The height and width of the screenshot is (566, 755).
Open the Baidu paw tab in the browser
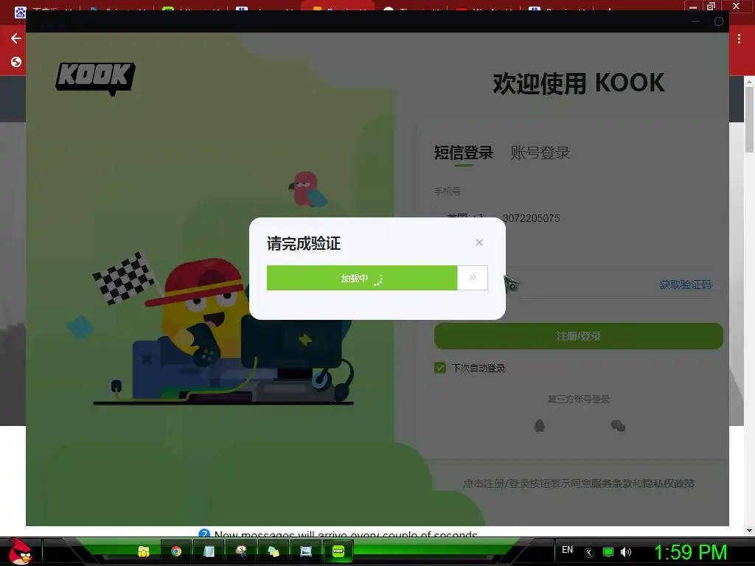coord(20,11)
